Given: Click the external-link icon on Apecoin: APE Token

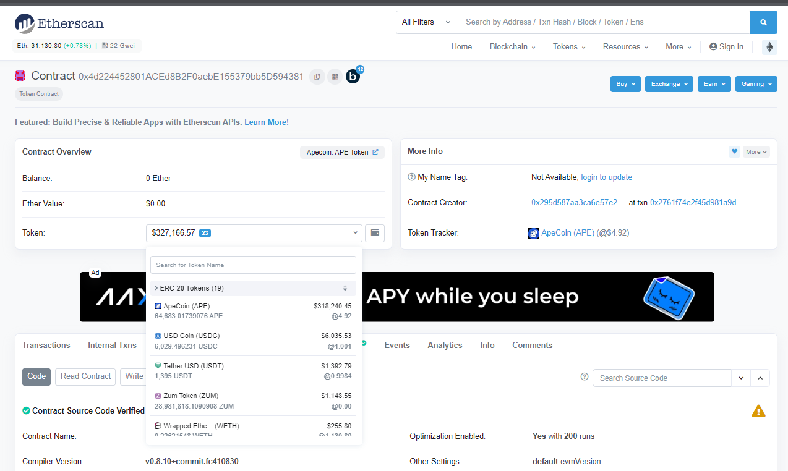Looking at the screenshot, I should (375, 152).
